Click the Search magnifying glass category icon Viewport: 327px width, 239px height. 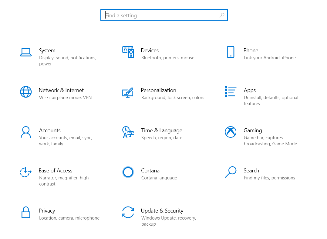(231, 172)
